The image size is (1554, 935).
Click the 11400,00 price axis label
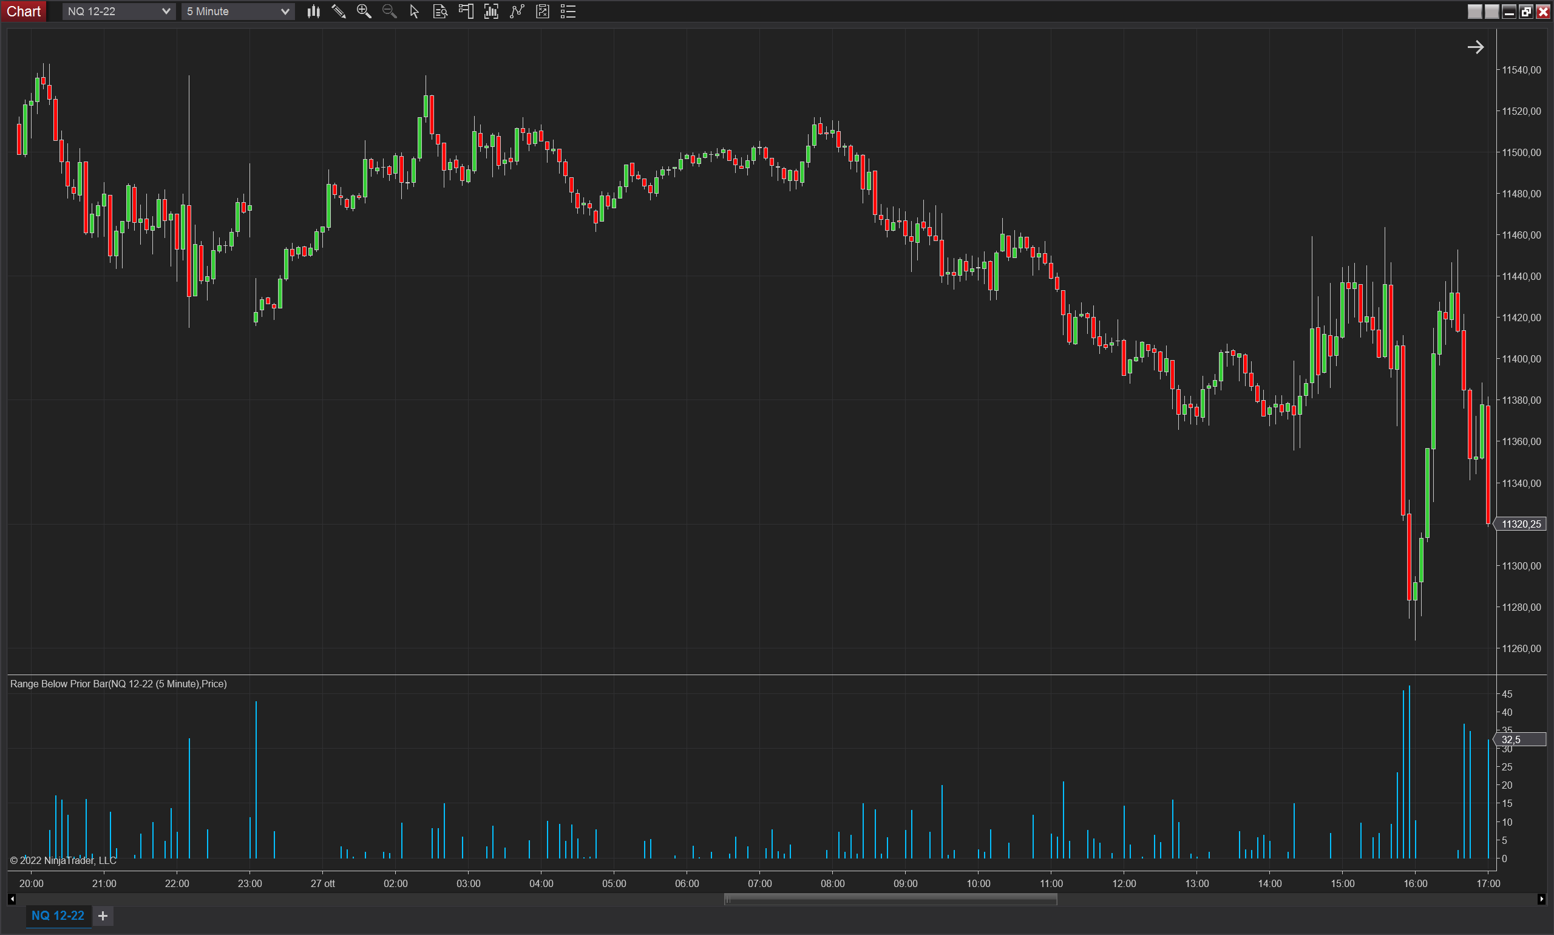1521,359
